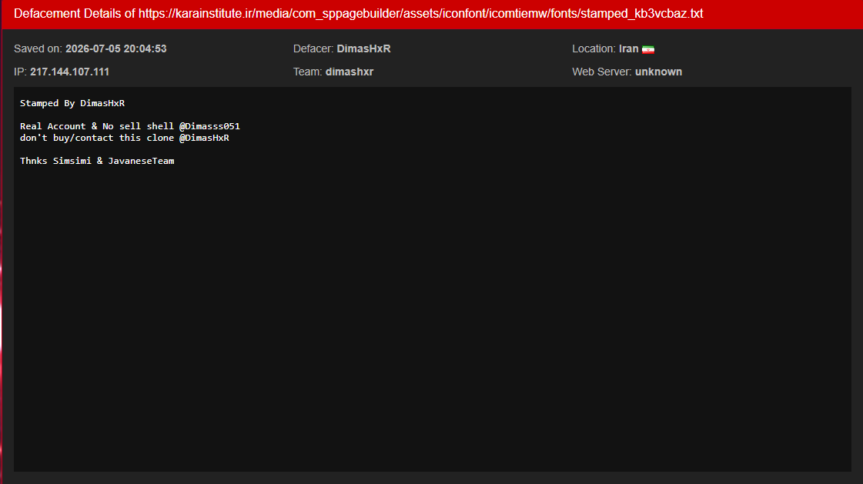This screenshot has width=863, height=484.
Task: Click the Iran flag icon
Action: [x=647, y=49]
